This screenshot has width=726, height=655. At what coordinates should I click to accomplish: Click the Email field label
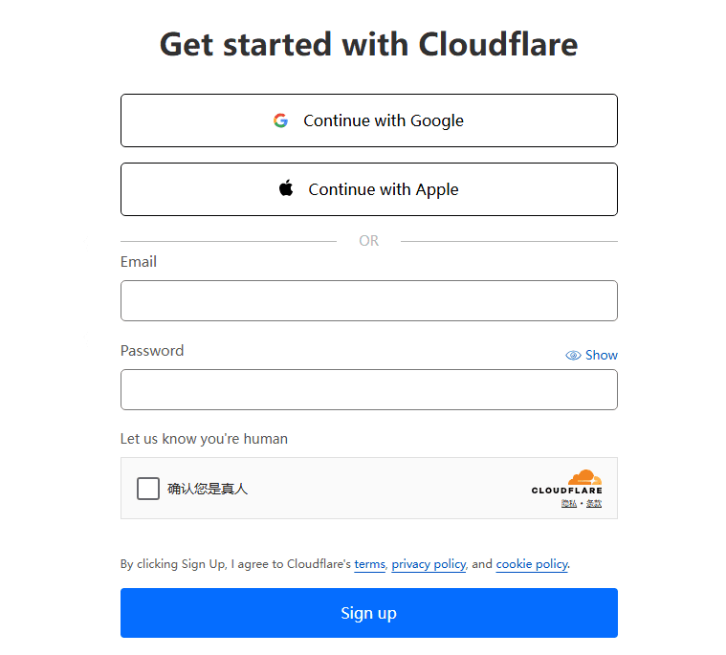[x=139, y=262]
